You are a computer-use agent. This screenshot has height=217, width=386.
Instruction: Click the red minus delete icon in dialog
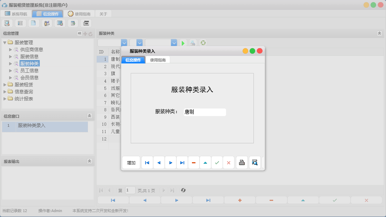coord(194,163)
